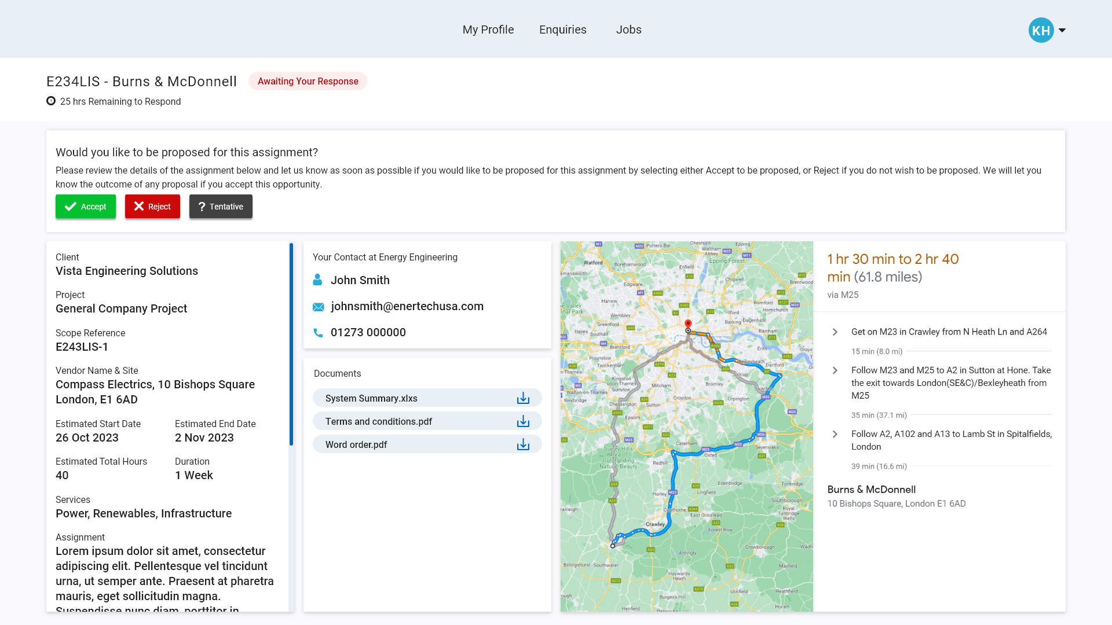Click the end date 2 Nov 2023
Viewport: 1112px width, 625px height.
(204, 437)
